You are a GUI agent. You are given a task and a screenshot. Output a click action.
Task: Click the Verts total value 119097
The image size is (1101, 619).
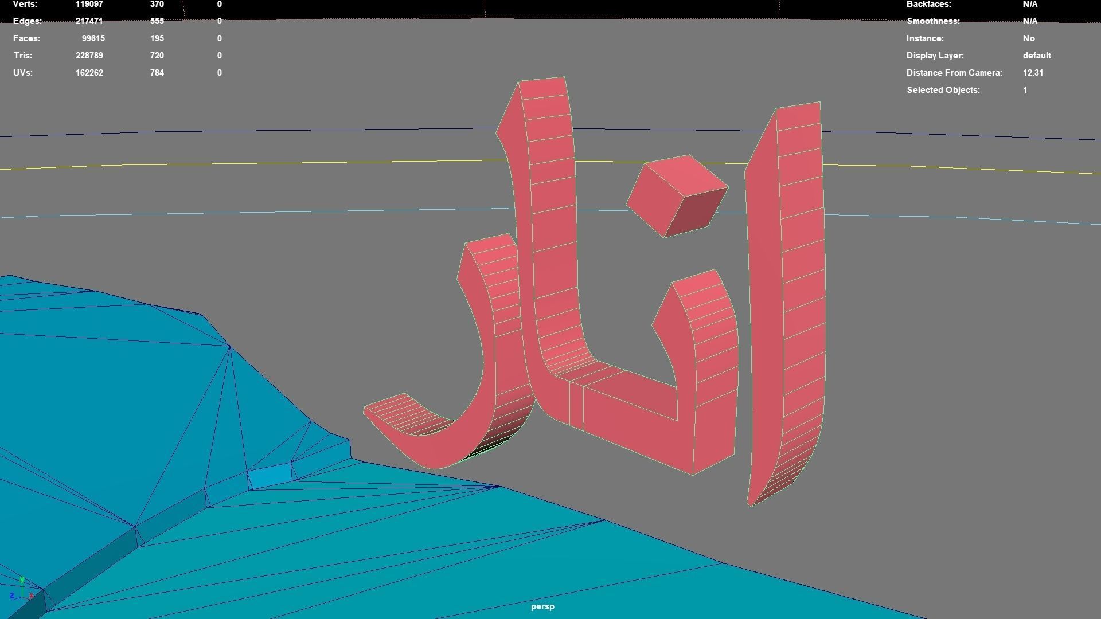coord(89,4)
